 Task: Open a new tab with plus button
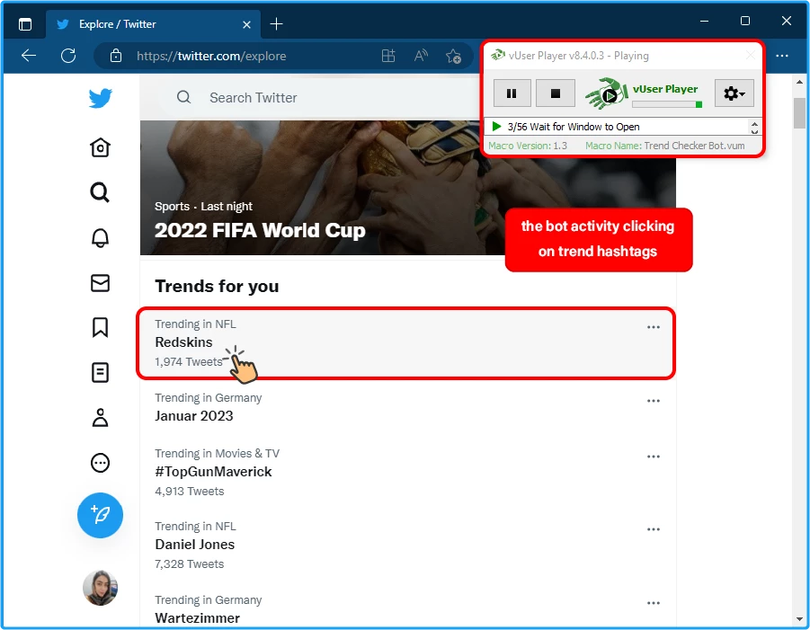pyautogui.click(x=276, y=23)
